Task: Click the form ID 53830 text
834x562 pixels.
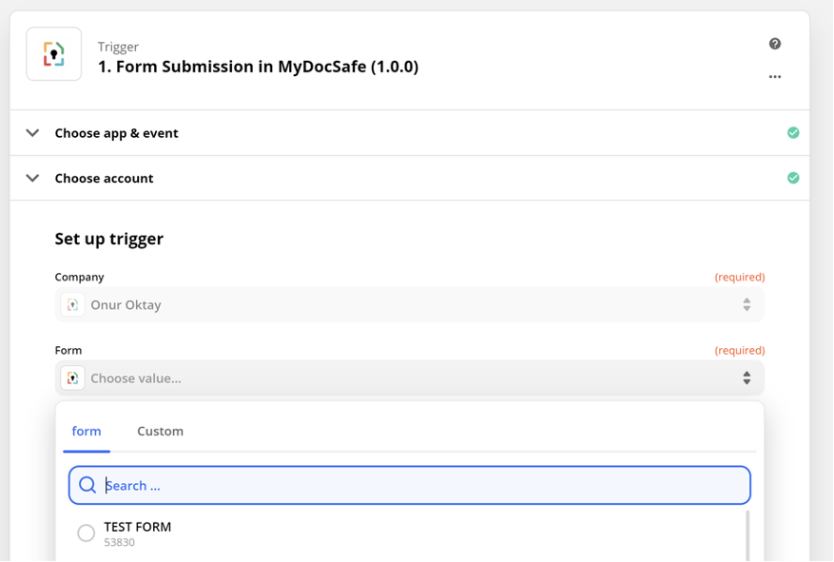Action: 119,542
